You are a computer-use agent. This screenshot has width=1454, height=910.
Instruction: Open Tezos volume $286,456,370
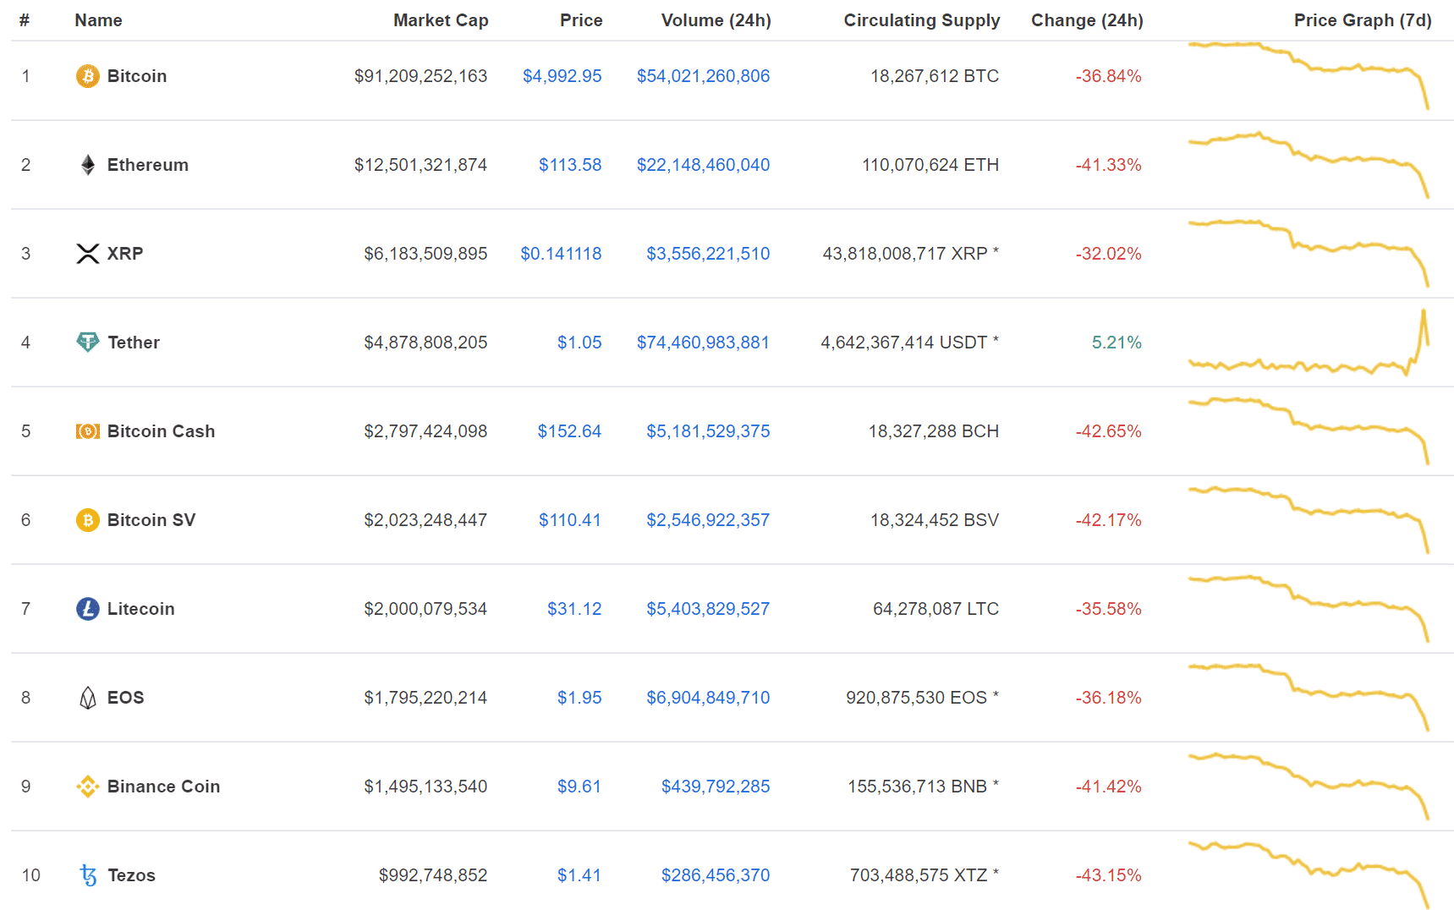[716, 875]
